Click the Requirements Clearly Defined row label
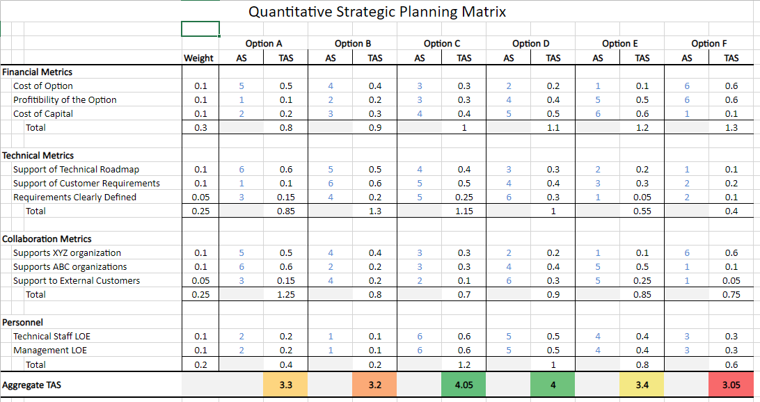Viewport: 760px width, 402px height. (74, 198)
